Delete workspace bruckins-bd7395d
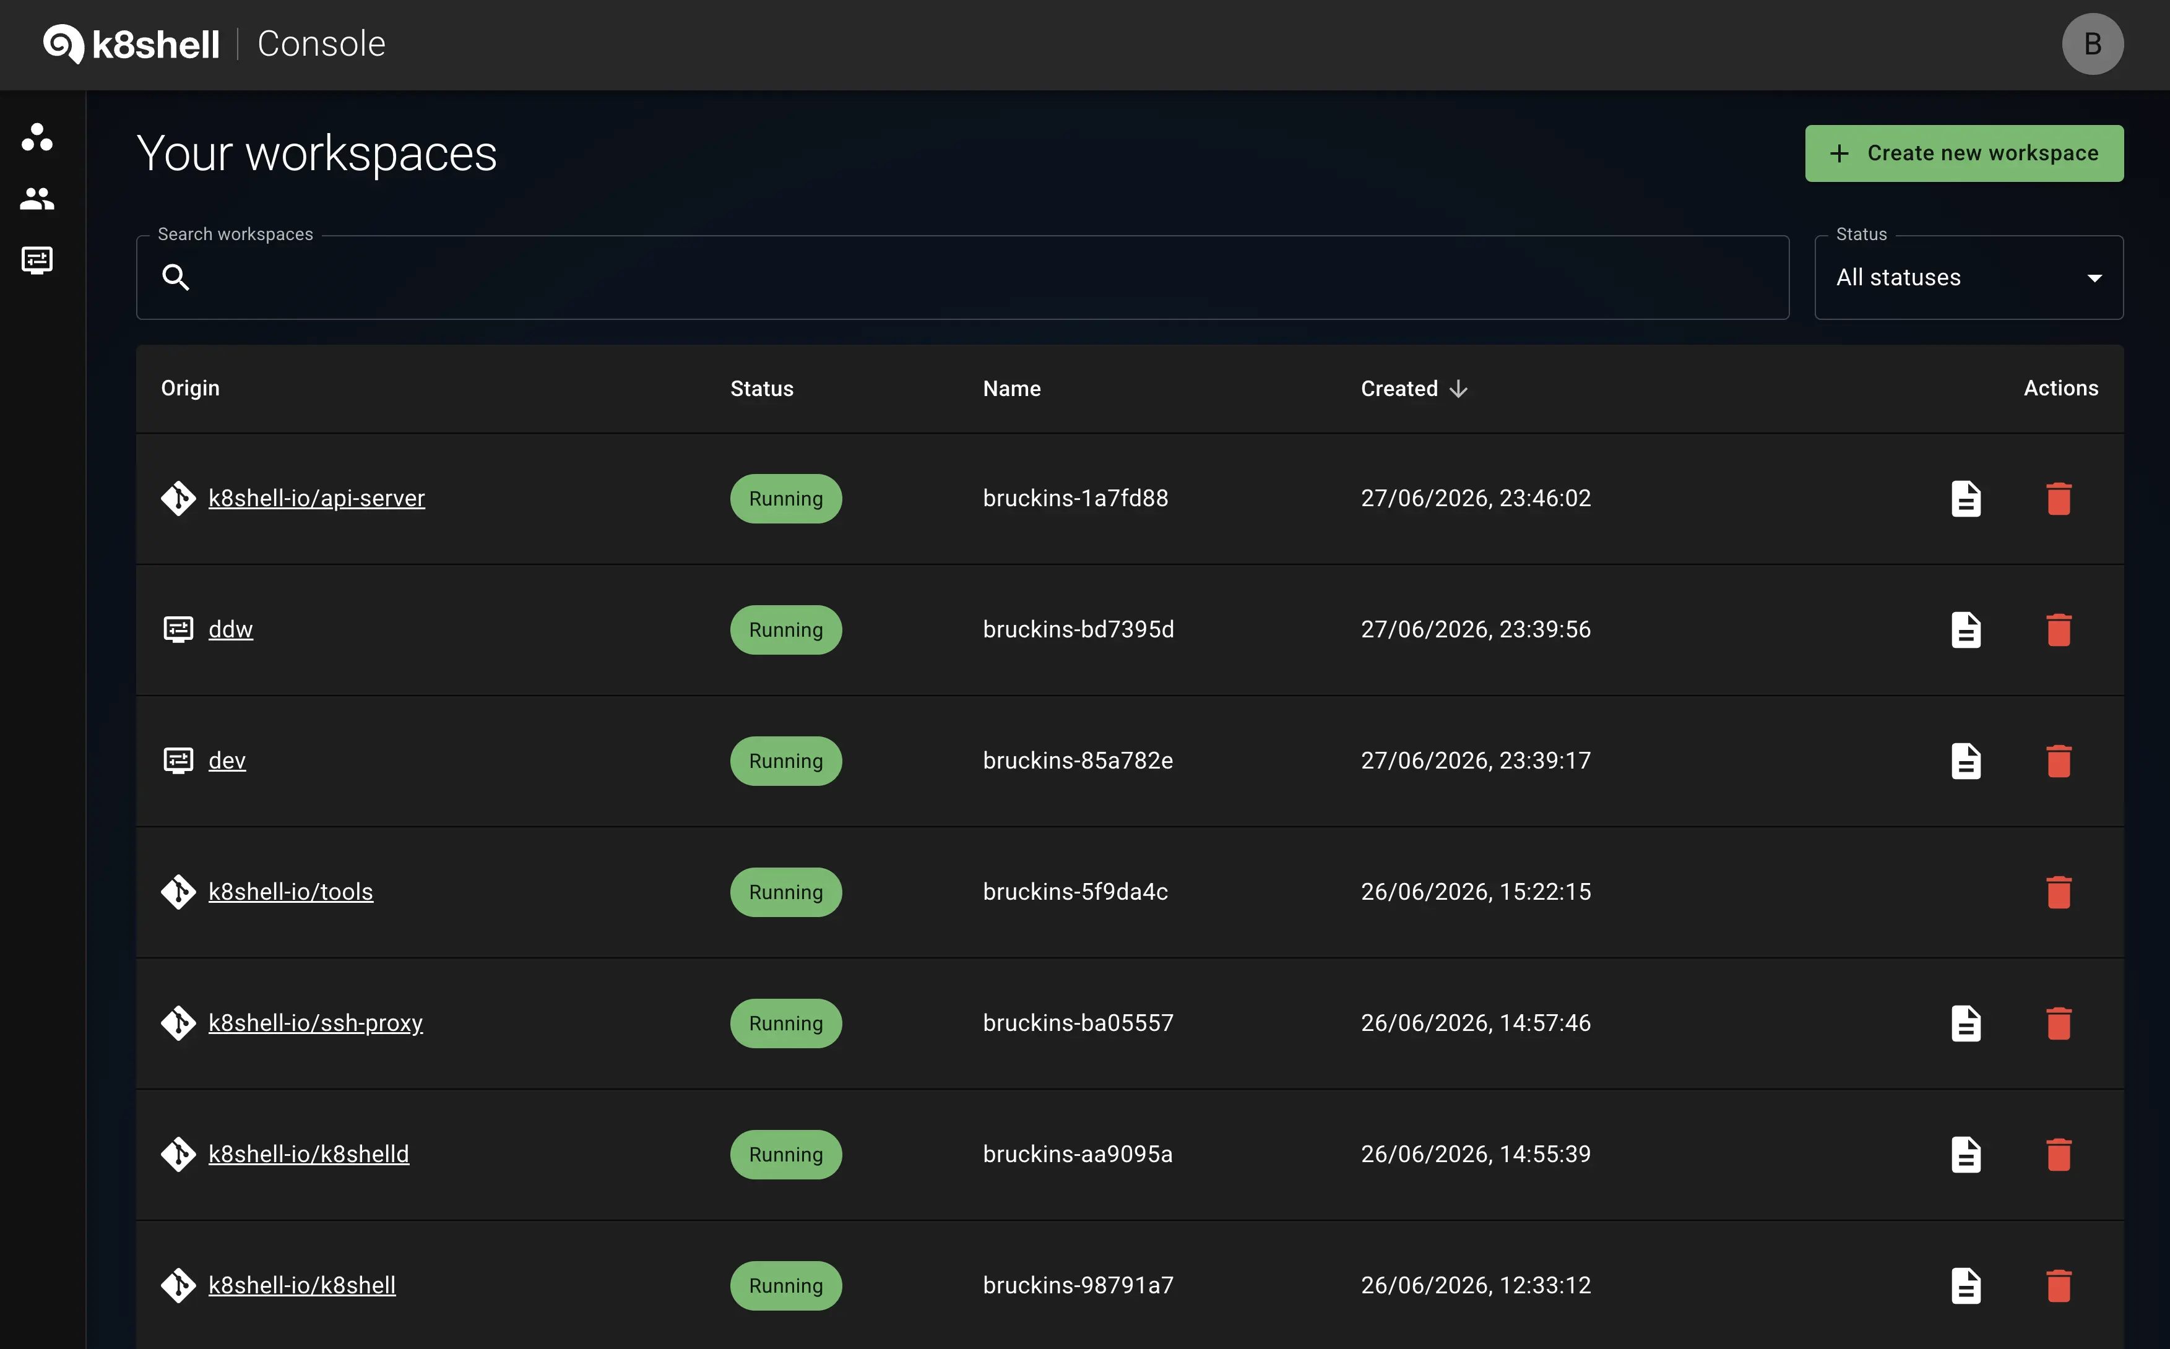The height and width of the screenshot is (1349, 2170). click(2059, 630)
